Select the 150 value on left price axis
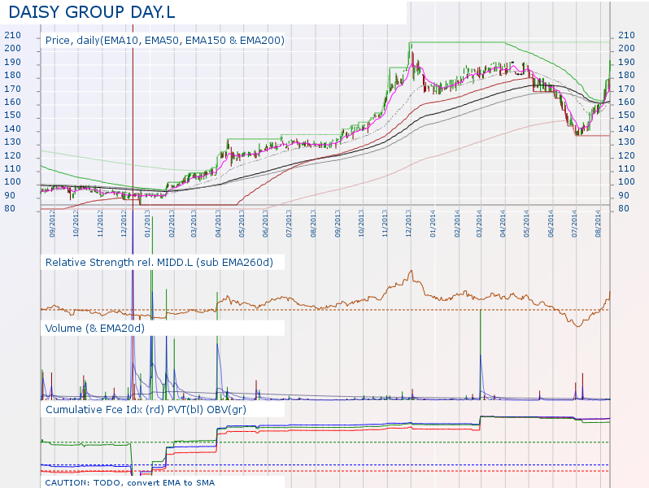 coord(12,115)
